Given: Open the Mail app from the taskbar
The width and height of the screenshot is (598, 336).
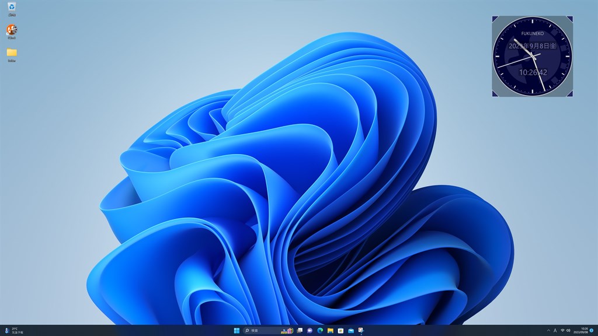Looking at the screenshot, I should 351,330.
